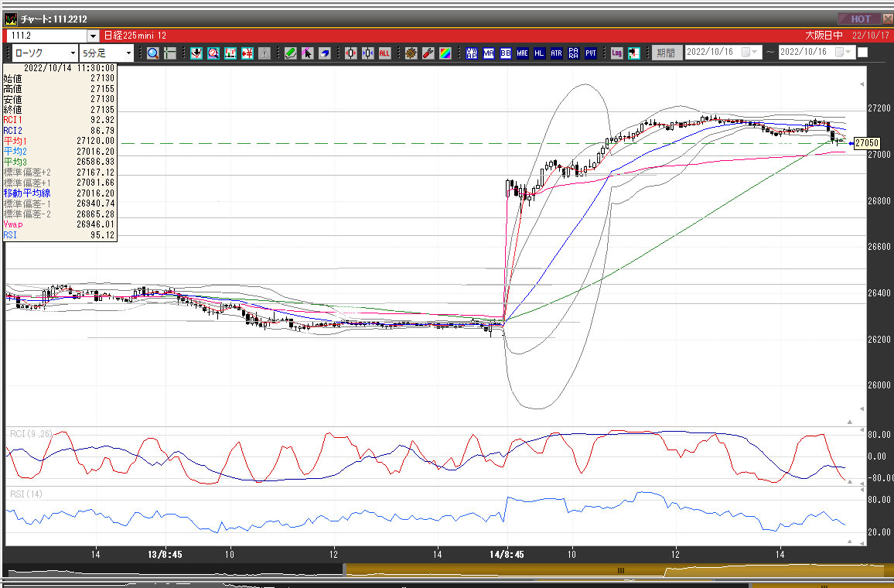Click the 標準偏差+2 row in data box
This screenshot has height=588, width=894.
point(59,173)
